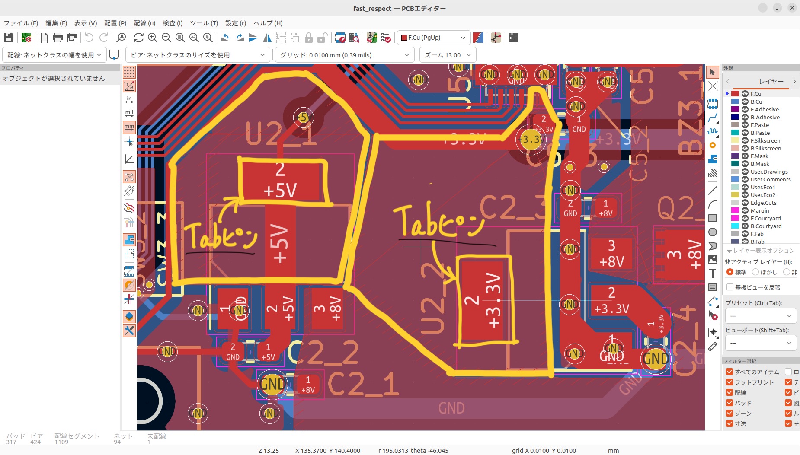Switch units to millimeters button
This screenshot has width=800, height=455.
click(x=129, y=127)
